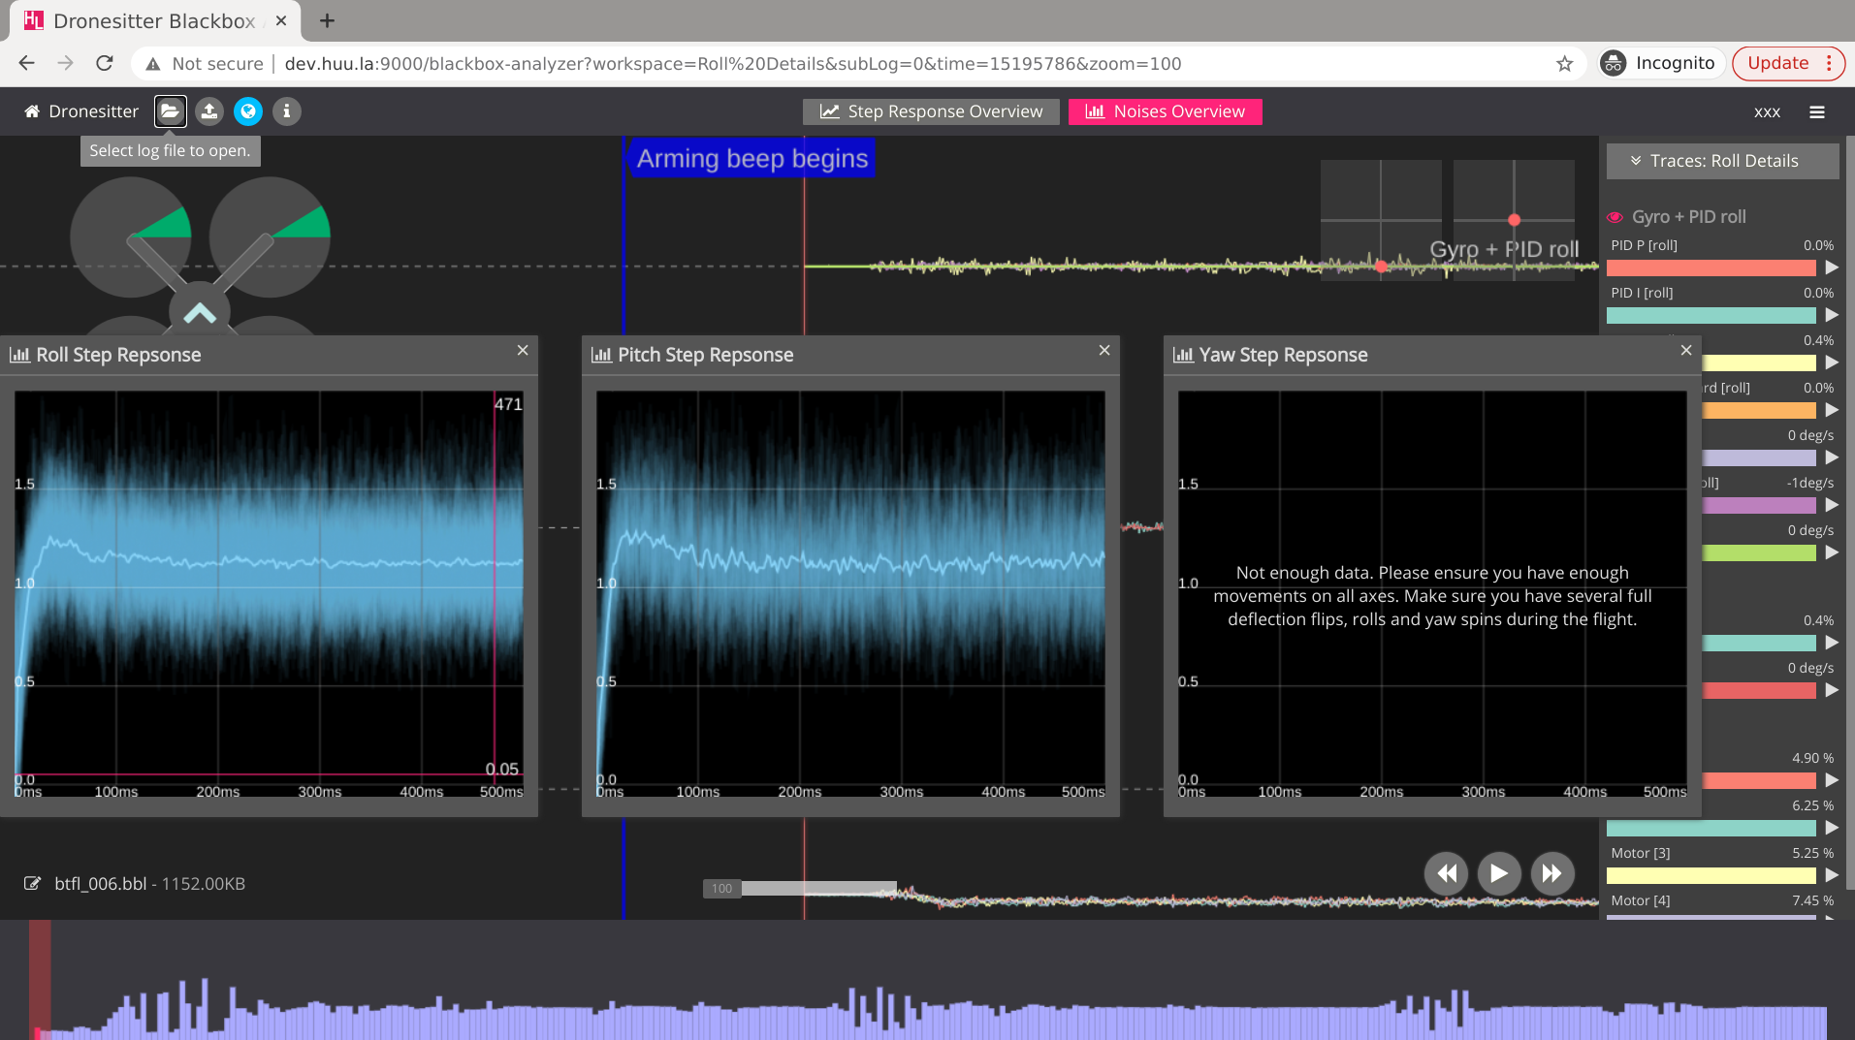
Task: Go to Dronesitter home
Action: 81,111
